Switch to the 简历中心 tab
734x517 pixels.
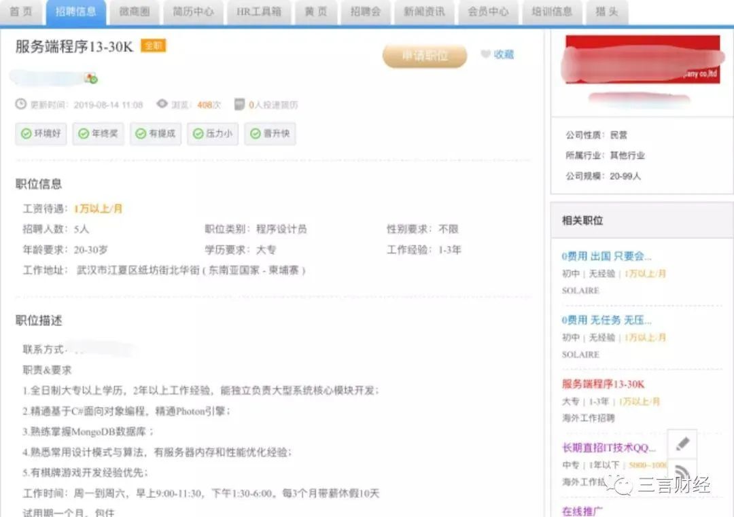(193, 12)
